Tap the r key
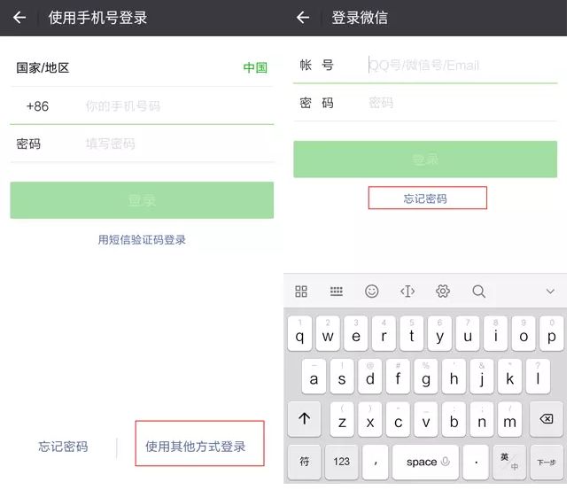This screenshot has width=574, height=490. (384, 334)
